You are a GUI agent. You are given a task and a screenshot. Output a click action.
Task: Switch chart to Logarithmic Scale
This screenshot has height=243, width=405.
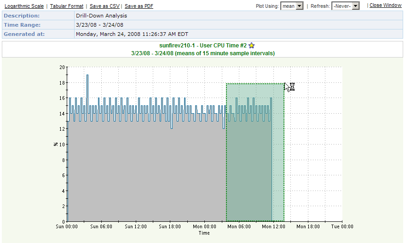pos(24,6)
